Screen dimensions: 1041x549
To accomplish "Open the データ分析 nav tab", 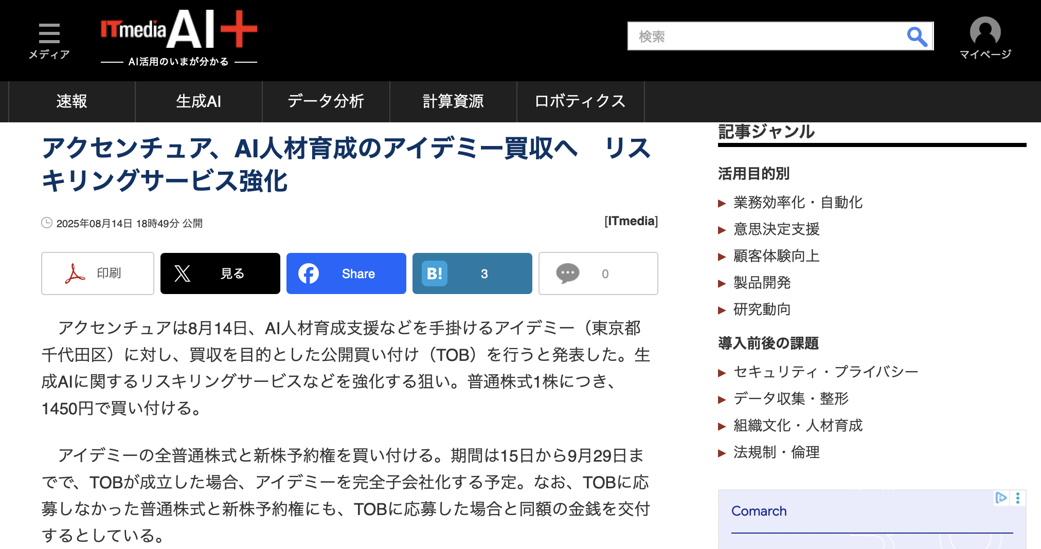I will (326, 101).
